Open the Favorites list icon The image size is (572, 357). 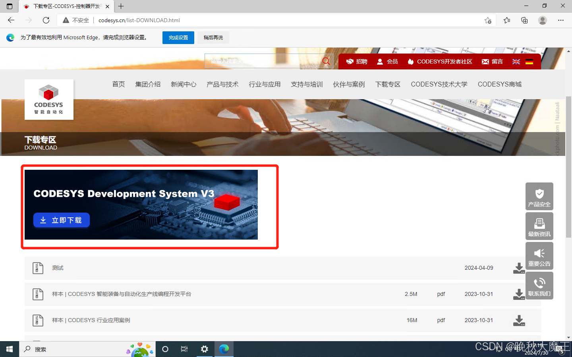[x=507, y=20]
